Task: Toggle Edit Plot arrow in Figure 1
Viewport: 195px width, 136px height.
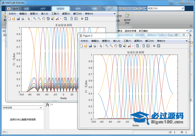Action: point(29,19)
